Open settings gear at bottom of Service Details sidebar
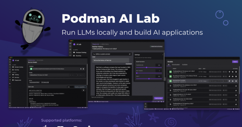This screenshot has height=127, width=242. tap(10, 105)
